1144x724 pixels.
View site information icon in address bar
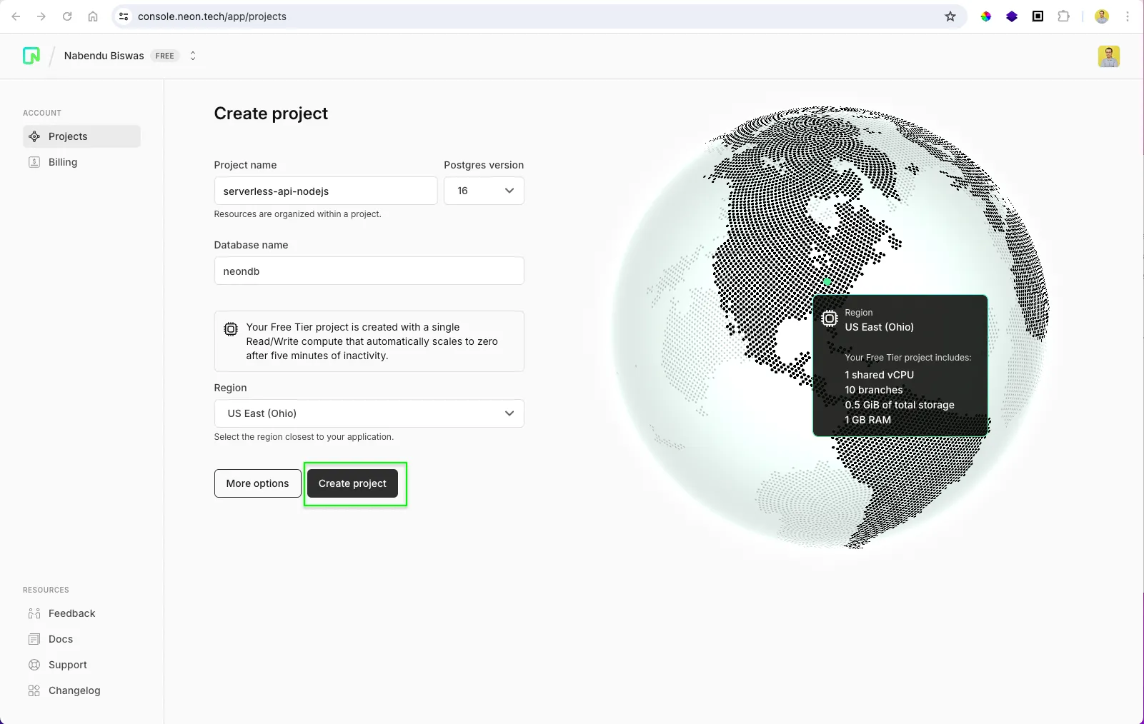click(x=124, y=16)
